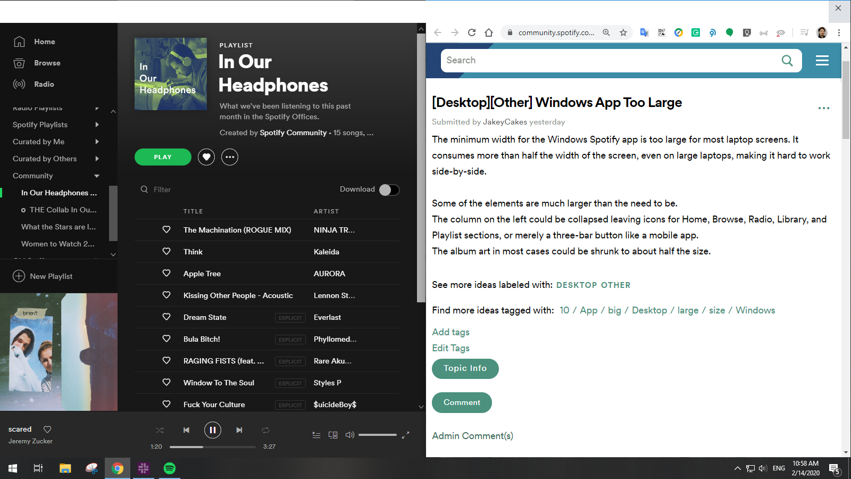
Task: Bookmark this page with star icon
Action: point(623,32)
